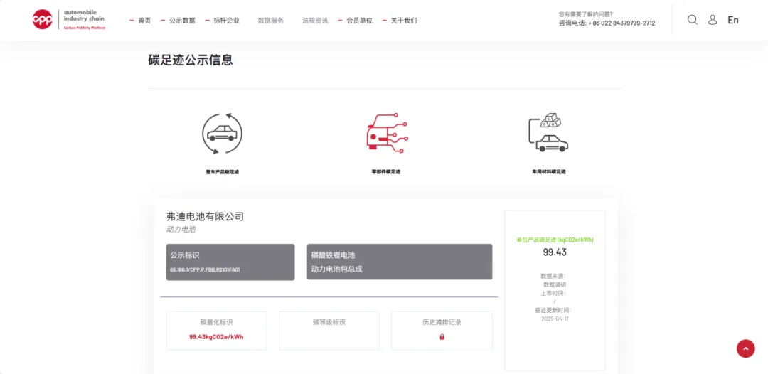Open the user account icon
768x374 pixels.
pyautogui.click(x=713, y=20)
